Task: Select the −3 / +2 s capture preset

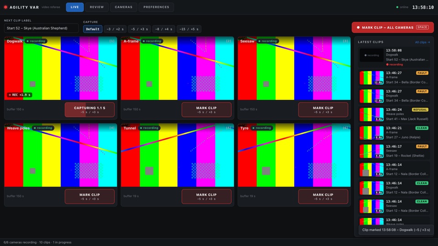Action: tap(115, 29)
